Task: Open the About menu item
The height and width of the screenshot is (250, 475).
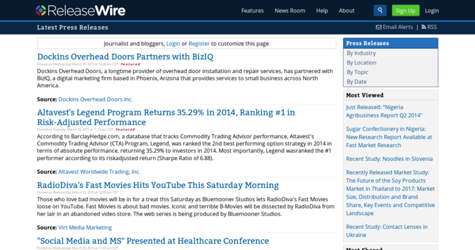Action: coord(346,11)
